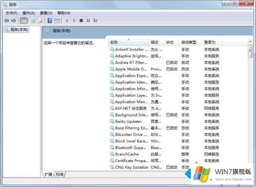This screenshot has height=187, width=256.
Task: Click the gear icon of Bluetooth Support
Action: 112,147
